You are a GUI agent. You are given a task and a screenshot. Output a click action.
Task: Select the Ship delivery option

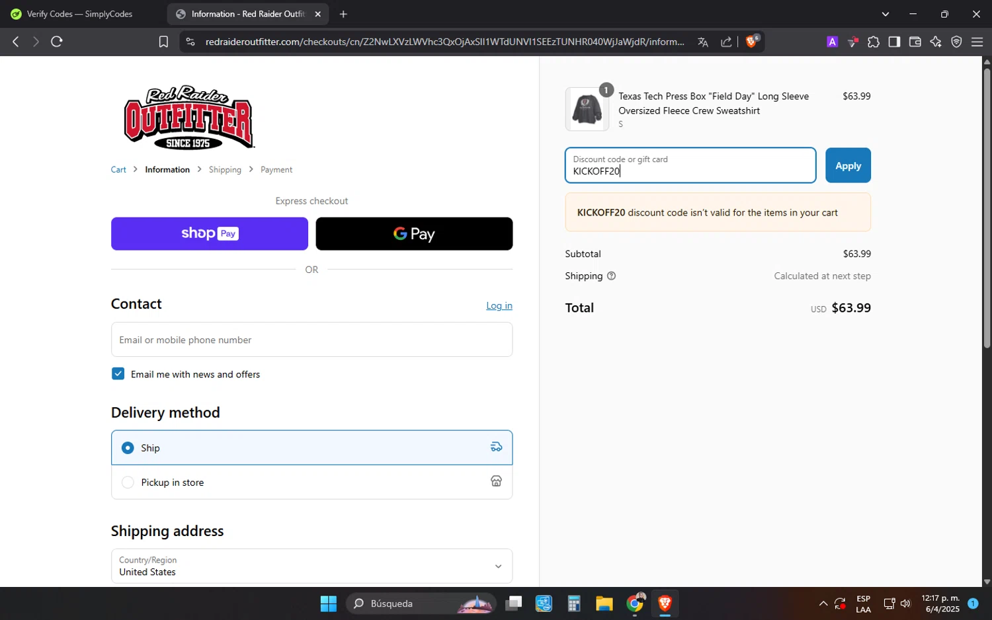click(311, 448)
